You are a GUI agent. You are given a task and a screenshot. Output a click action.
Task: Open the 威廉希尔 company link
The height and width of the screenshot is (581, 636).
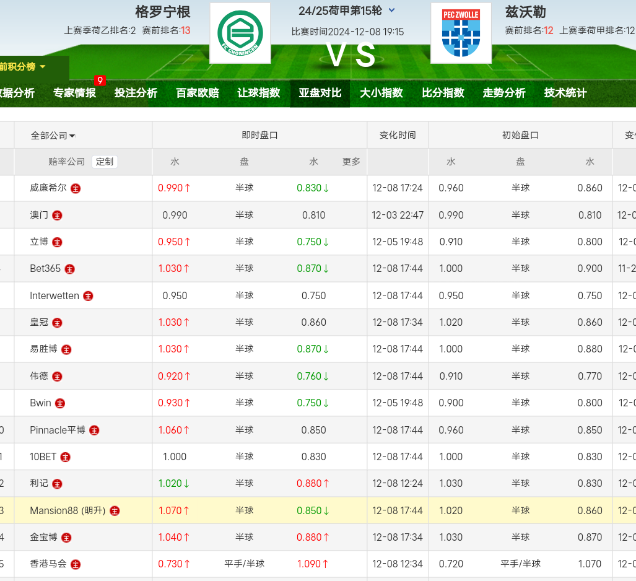click(x=48, y=188)
